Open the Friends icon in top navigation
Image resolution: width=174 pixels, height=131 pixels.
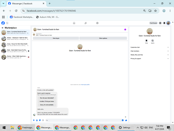(x=86, y=23)
